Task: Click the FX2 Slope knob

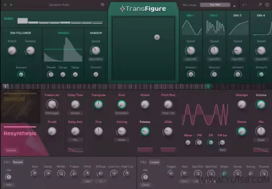Action: [224, 174]
